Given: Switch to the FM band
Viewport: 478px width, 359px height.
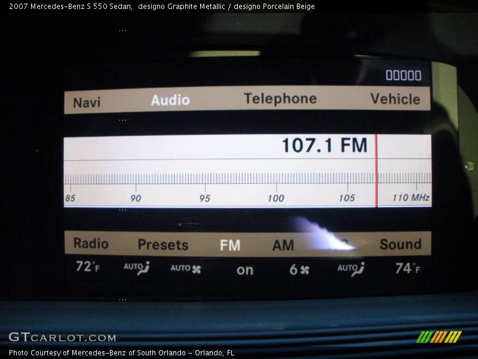Looking at the screenshot, I should [x=230, y=245].
